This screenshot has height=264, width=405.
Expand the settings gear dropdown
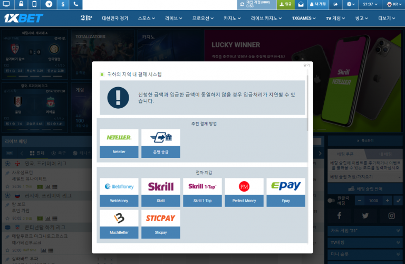click(x=351, y=4)
